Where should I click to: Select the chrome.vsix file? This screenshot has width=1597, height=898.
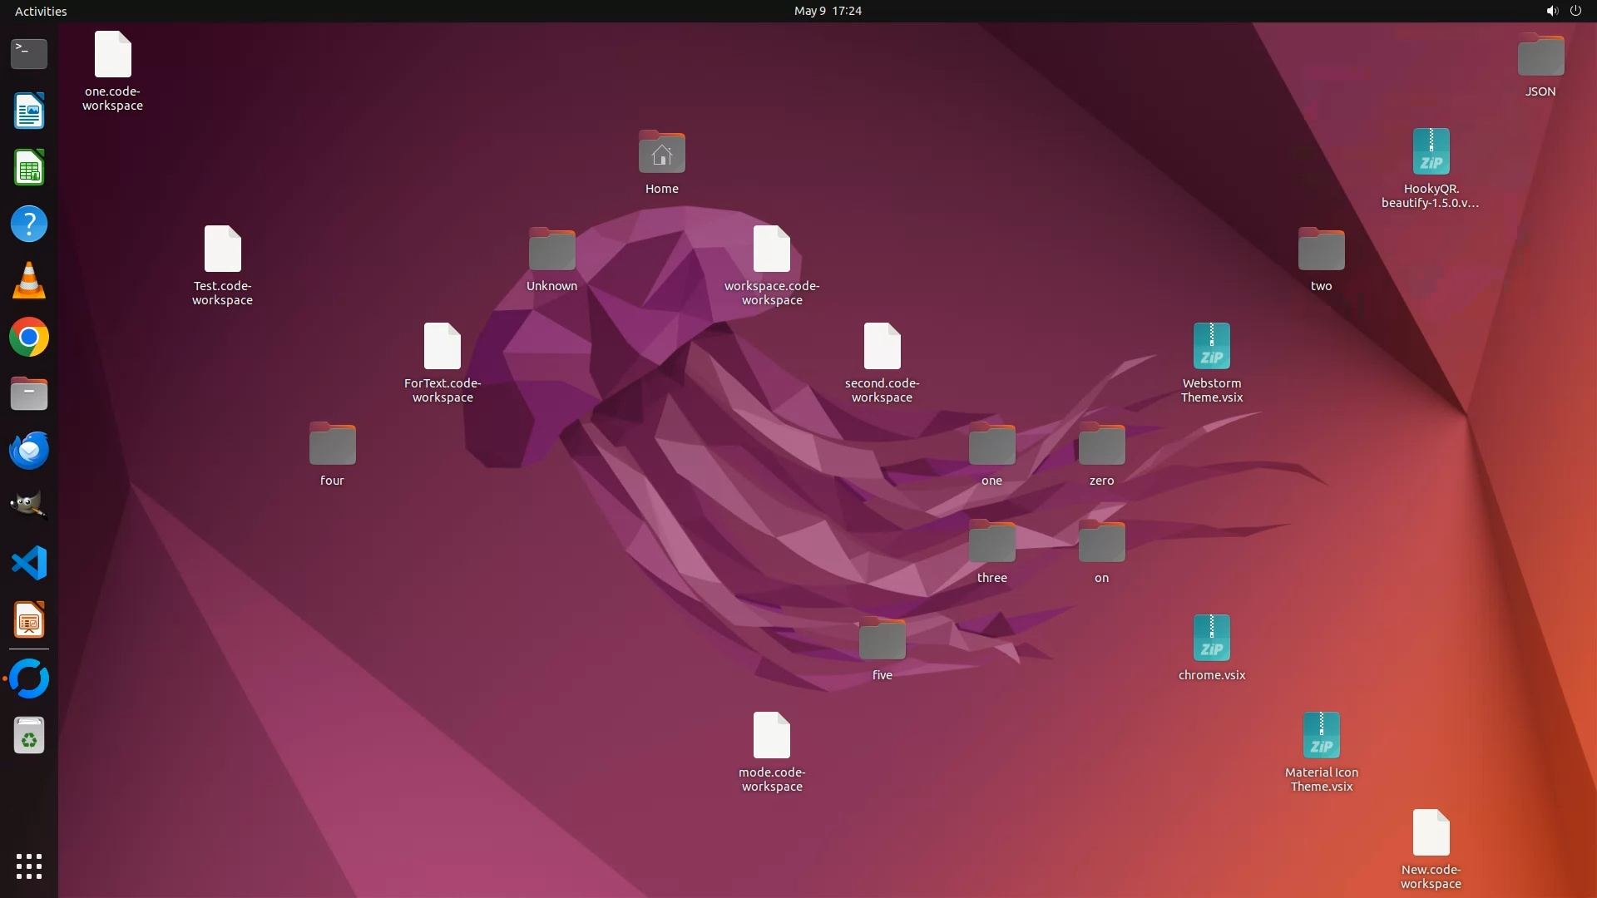1211,639
